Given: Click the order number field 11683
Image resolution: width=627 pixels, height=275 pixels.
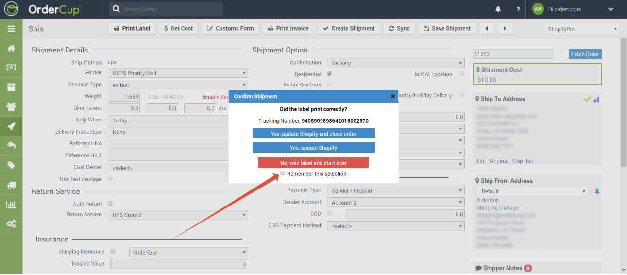Looking at the screenshot, I should pyautogui.click(x=513, y=54).
